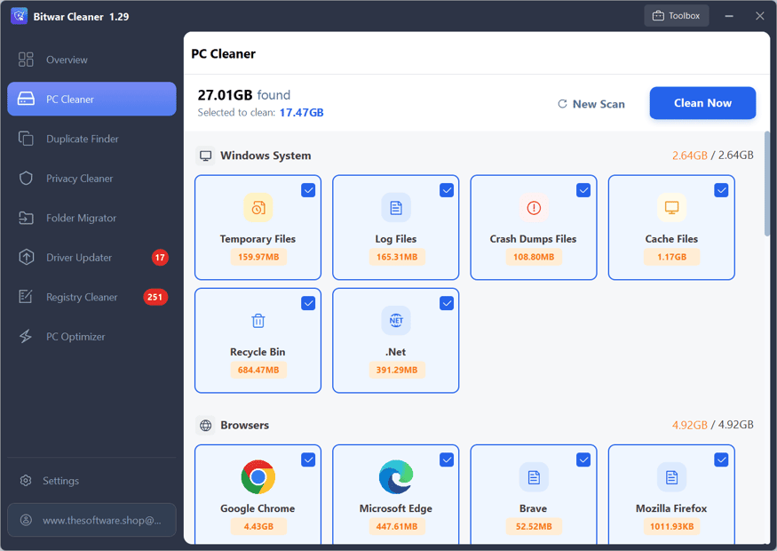This screenshot has width=777, height=551.
Task: Close the Bitwar Cleaner window
Action: tap(759, 16)
